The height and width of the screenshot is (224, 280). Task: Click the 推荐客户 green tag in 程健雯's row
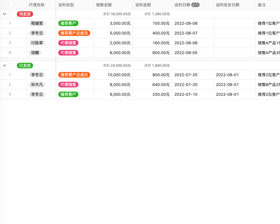click(x=68, y=23)
